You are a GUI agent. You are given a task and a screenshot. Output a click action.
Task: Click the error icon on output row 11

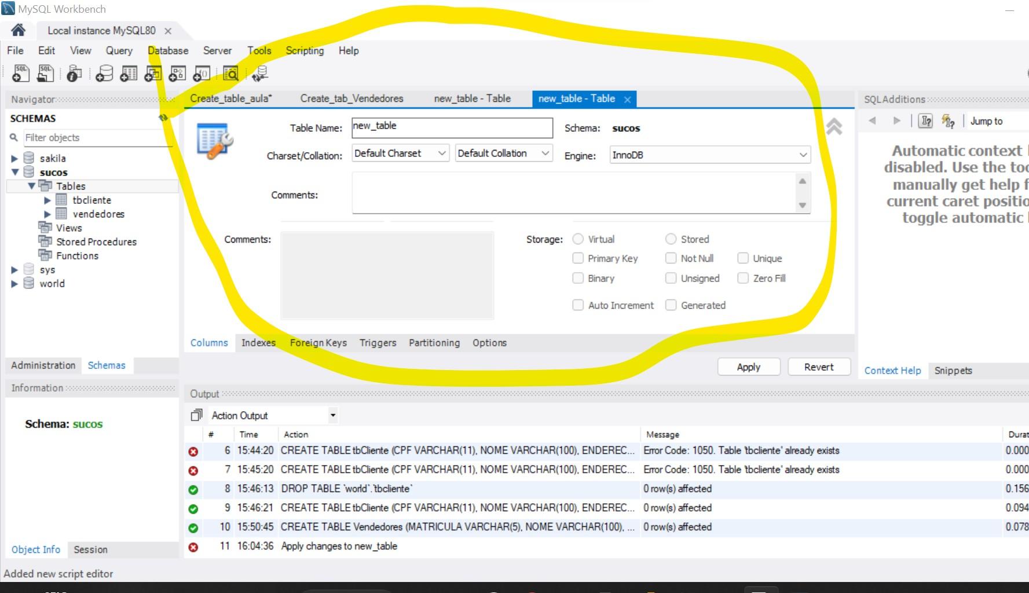click(193, 547)
